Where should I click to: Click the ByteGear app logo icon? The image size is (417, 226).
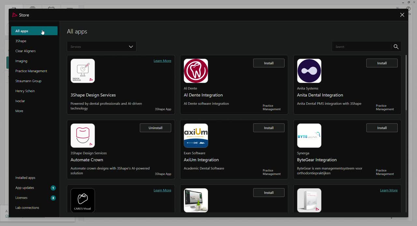[x=309, y=136]
